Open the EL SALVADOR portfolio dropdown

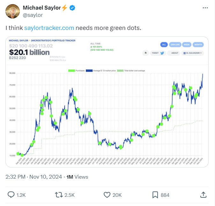pyautogui.click(x=193, y=53)
